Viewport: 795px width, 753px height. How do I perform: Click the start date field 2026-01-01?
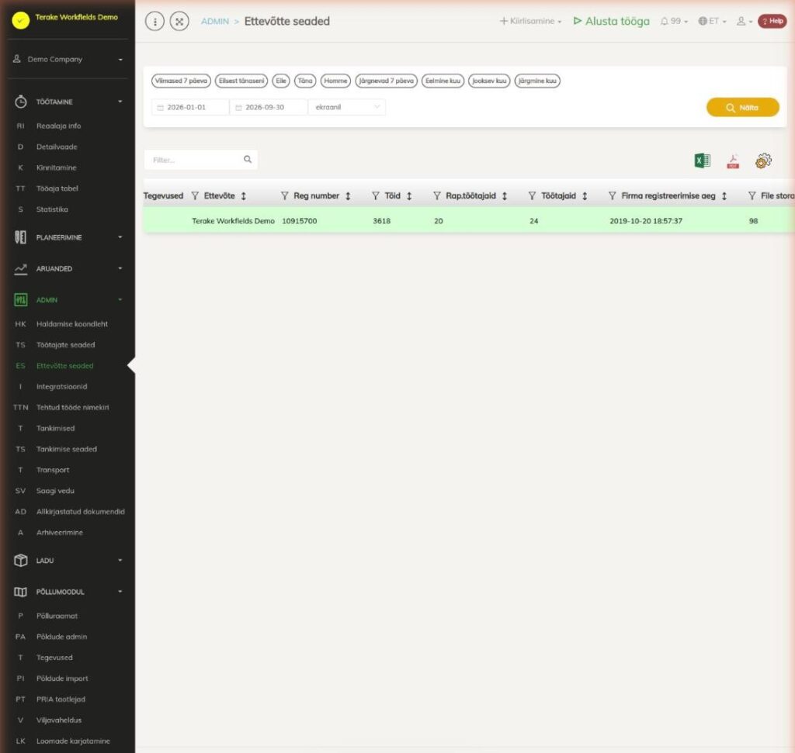pos(190,107)
